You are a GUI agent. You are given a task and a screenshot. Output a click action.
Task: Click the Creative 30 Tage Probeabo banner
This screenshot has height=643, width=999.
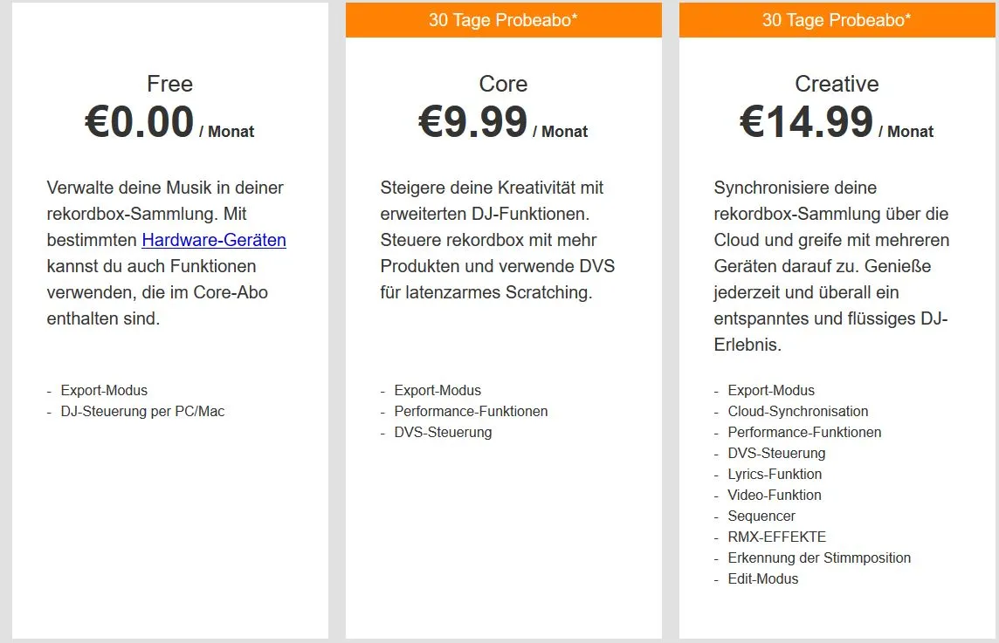click(837, 18)
